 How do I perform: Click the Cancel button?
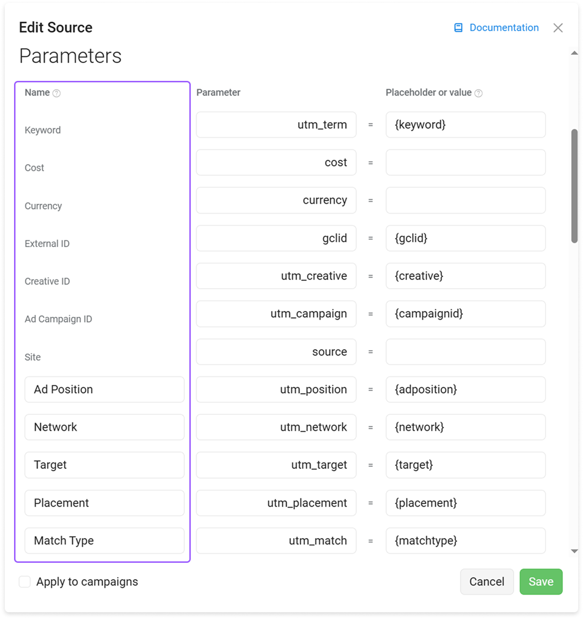(x=487, y=582)
